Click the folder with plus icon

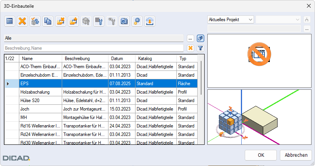click(x=73, y=22)
